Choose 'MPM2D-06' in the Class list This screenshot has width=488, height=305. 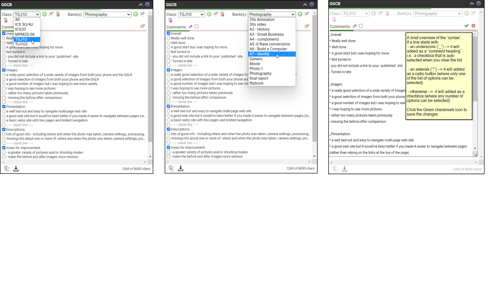point(27,34)
